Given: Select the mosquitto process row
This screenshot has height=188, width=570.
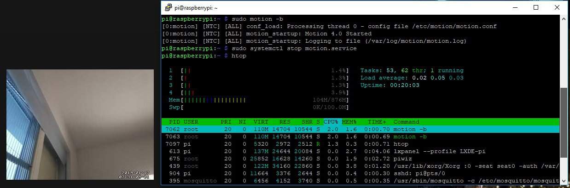Looking at the screenshot, I should click(360, 181).
